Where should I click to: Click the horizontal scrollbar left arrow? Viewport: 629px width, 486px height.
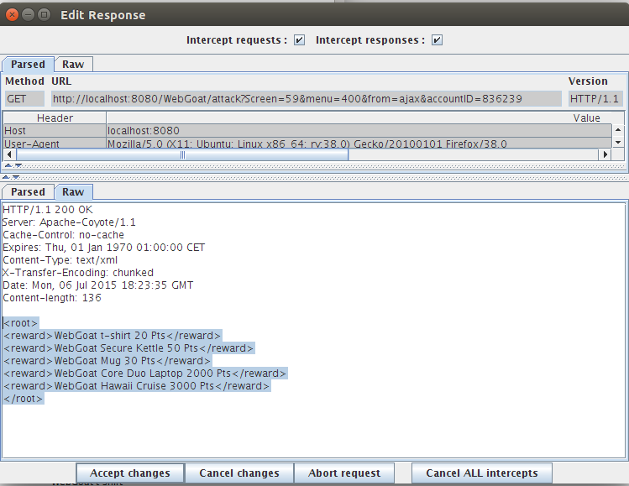click(x=9, y=154)
